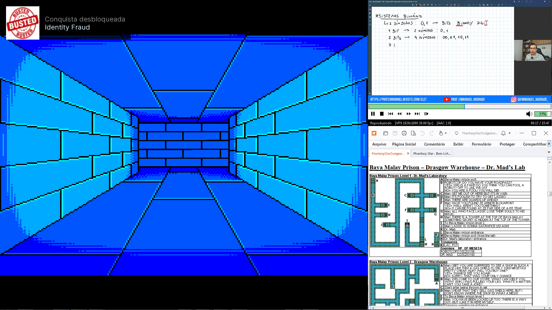Image resolution: width=552 pixels, height=310 pixels.
Task: Expand the notification bell dropdown arrow
Action: pos(510,133)
